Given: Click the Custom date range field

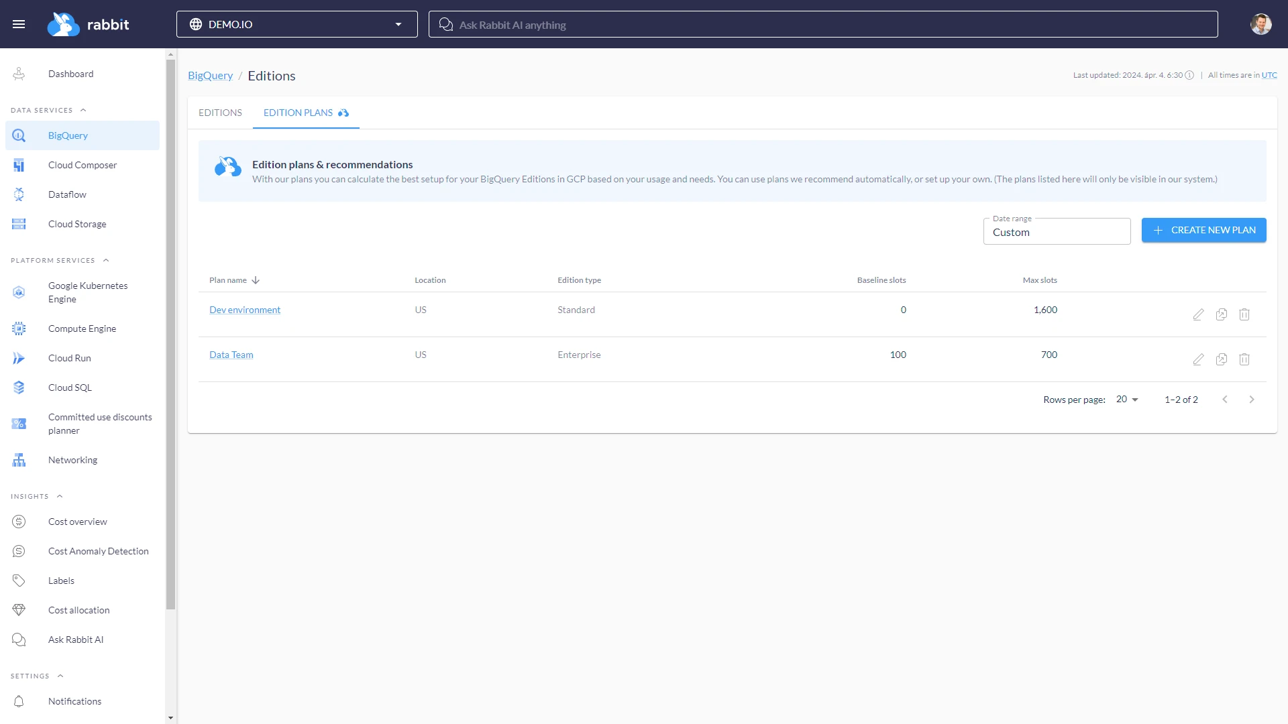Looking at the screenshot, I should [1057, 232].
